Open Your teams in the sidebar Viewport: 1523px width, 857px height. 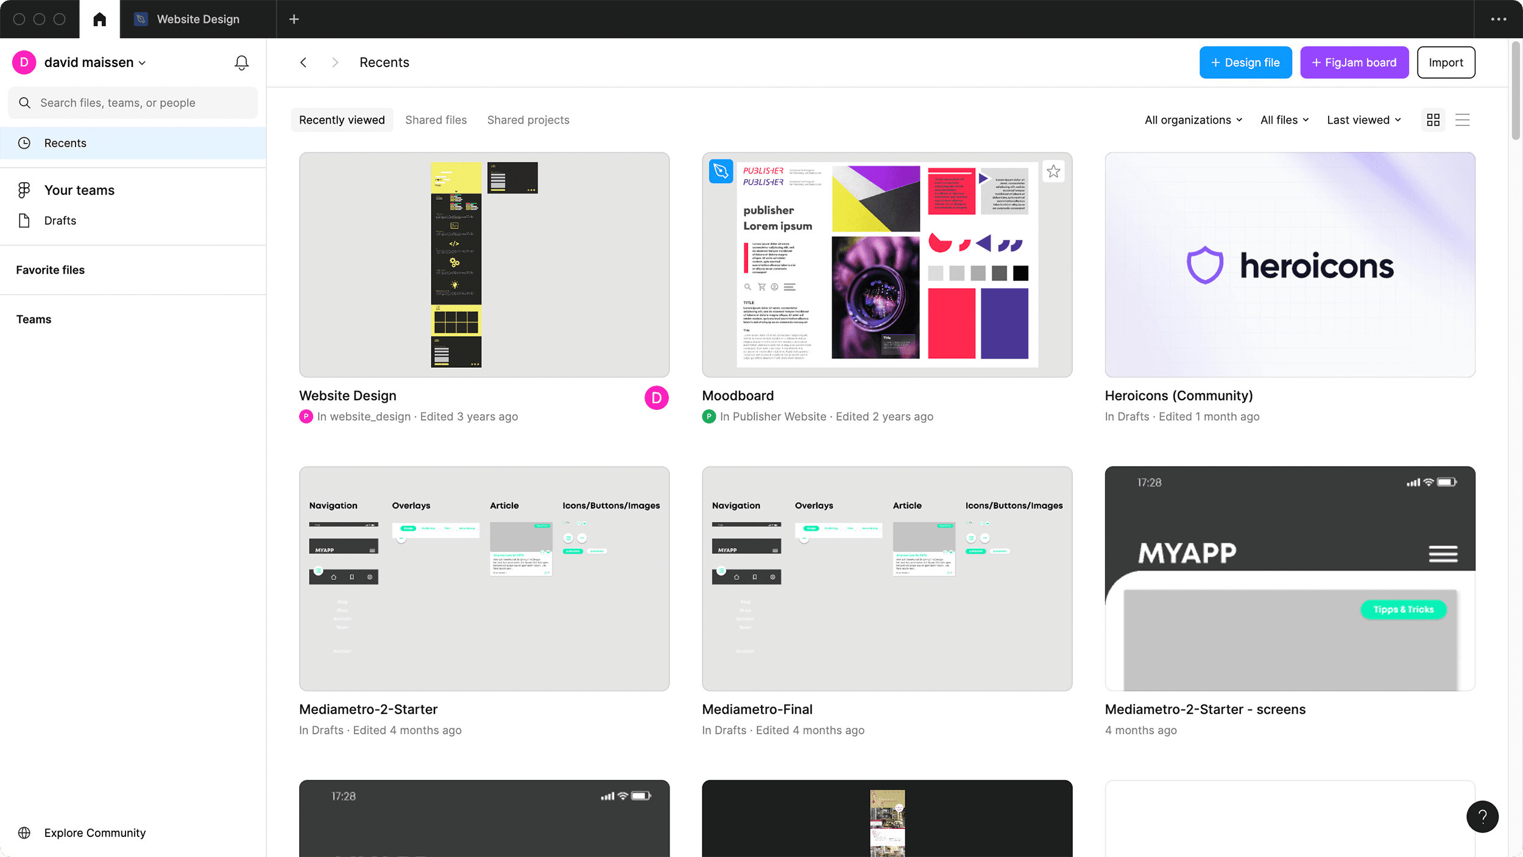79,190
